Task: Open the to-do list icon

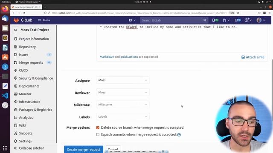Action: (x=238, y=20)
